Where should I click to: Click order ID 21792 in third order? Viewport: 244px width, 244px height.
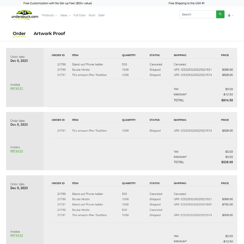coord(61,210)
